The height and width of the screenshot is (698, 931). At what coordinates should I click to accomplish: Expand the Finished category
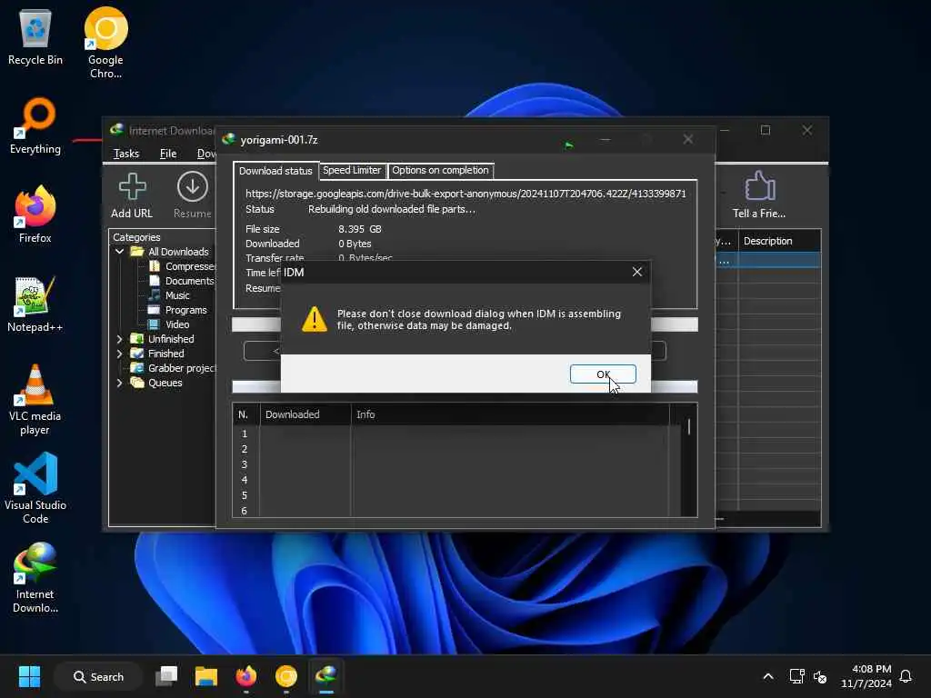(x=119, y=354)
